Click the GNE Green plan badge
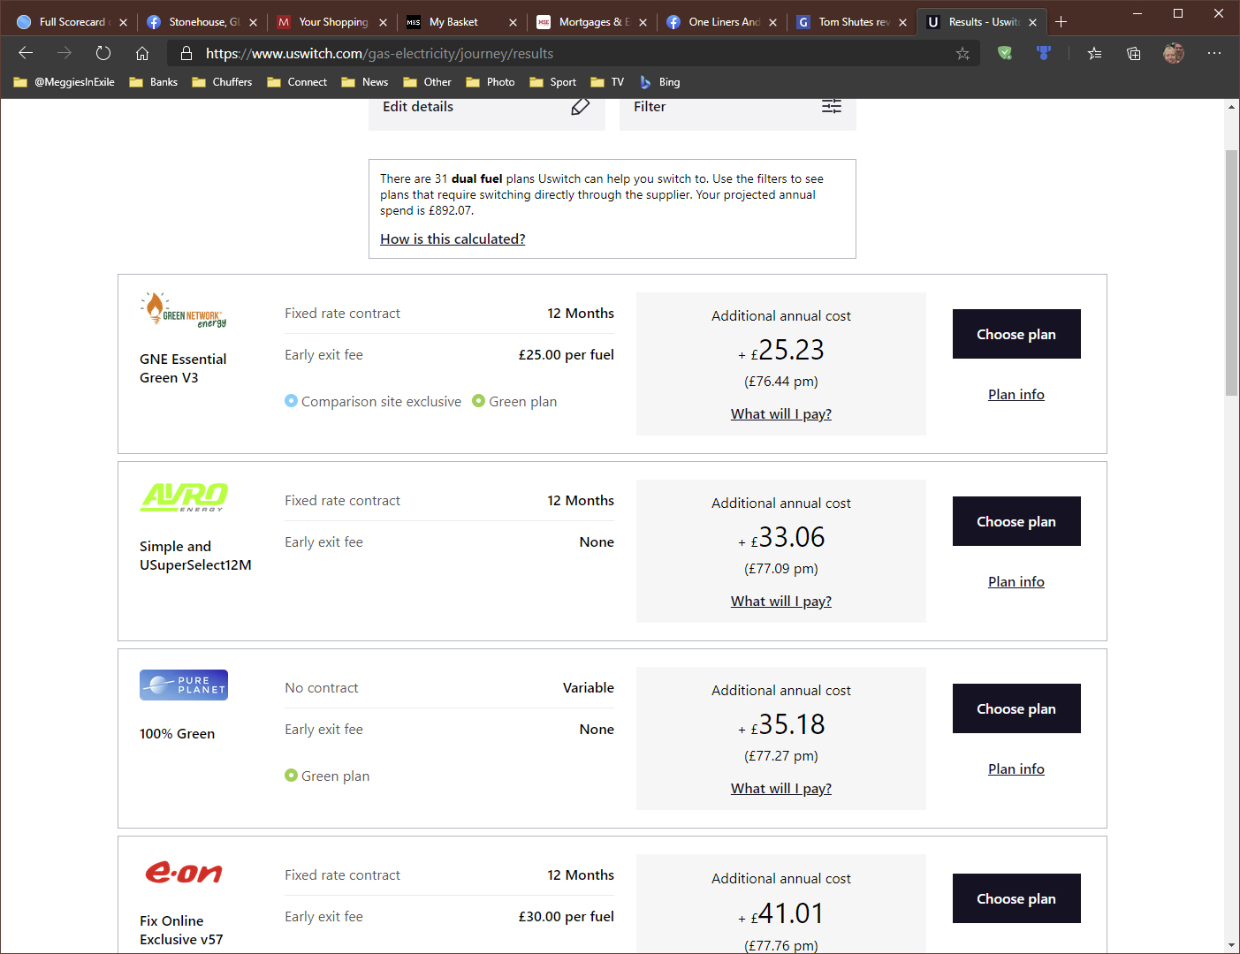Screen dimensions: 1240x954 pyautogui.click(x=514, y=402)
